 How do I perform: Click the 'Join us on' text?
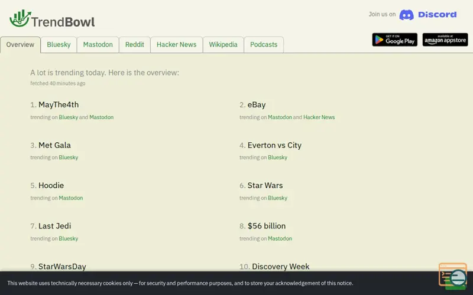point(382,14)
